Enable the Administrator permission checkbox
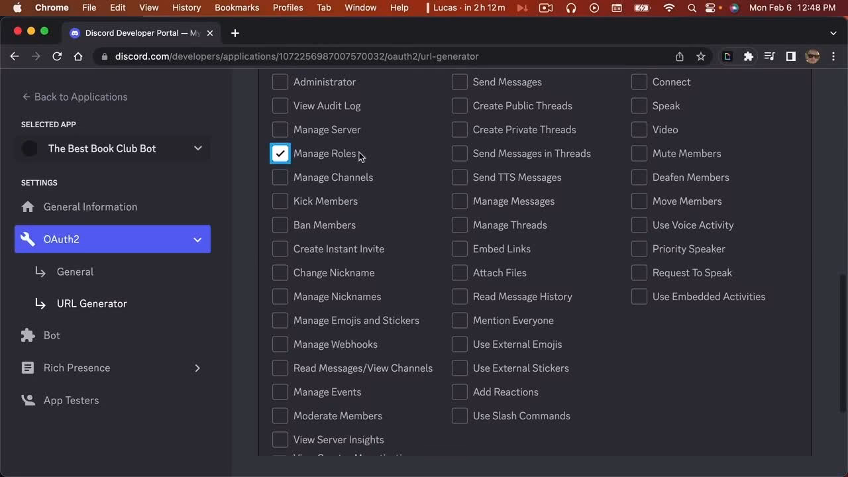The height and width of the screenshot is (477, 848). tap(280, 82)
